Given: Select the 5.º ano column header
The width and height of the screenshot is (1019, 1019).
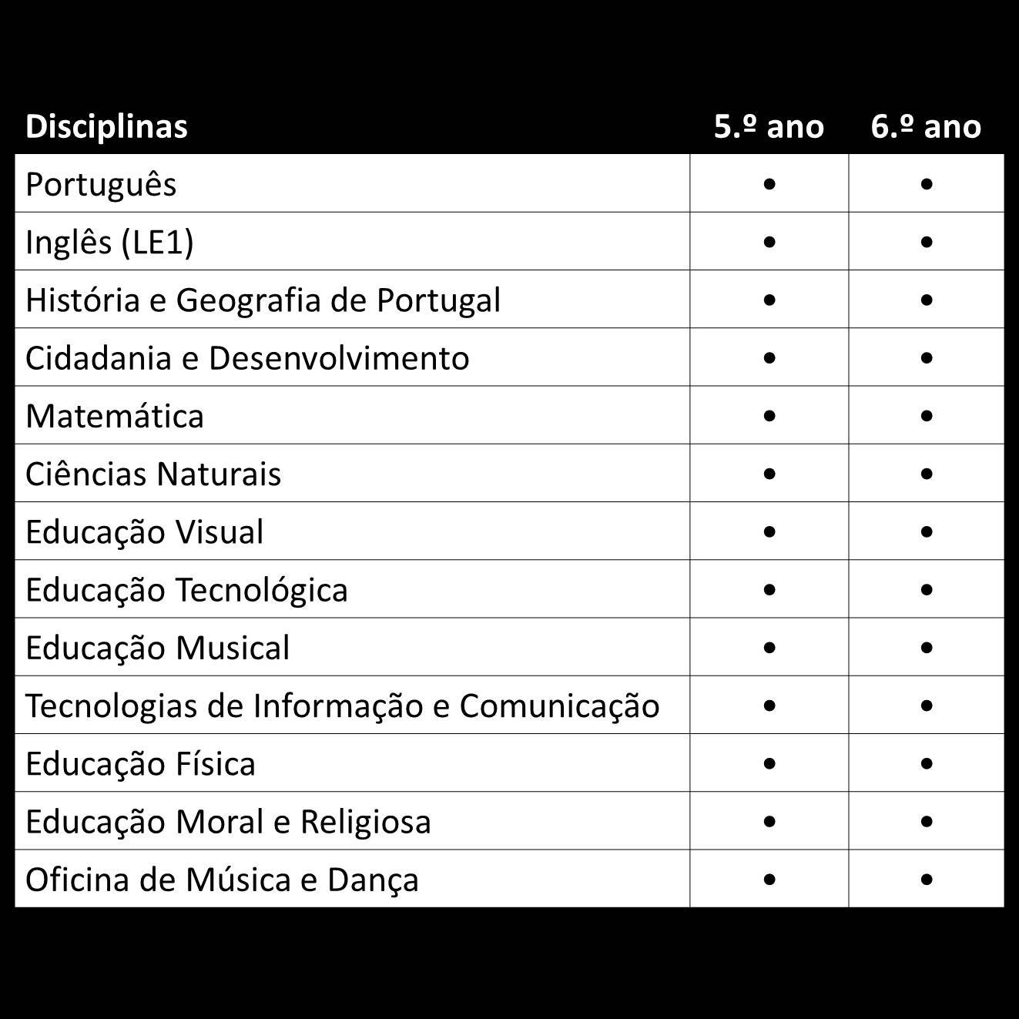Looking at the screenshot, I should (769, 126).
